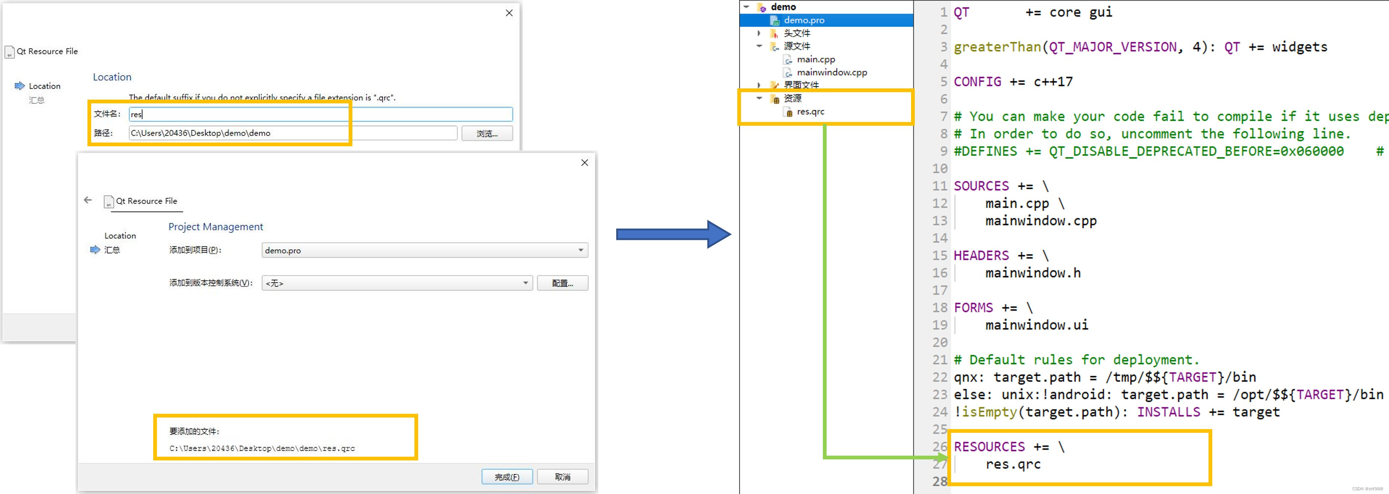Click the 完成(F) finish button
The image size is (1389, 494).
point(507,477)
